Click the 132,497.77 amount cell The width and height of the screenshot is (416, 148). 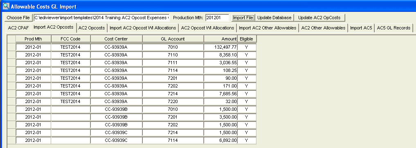click(220, 47)
